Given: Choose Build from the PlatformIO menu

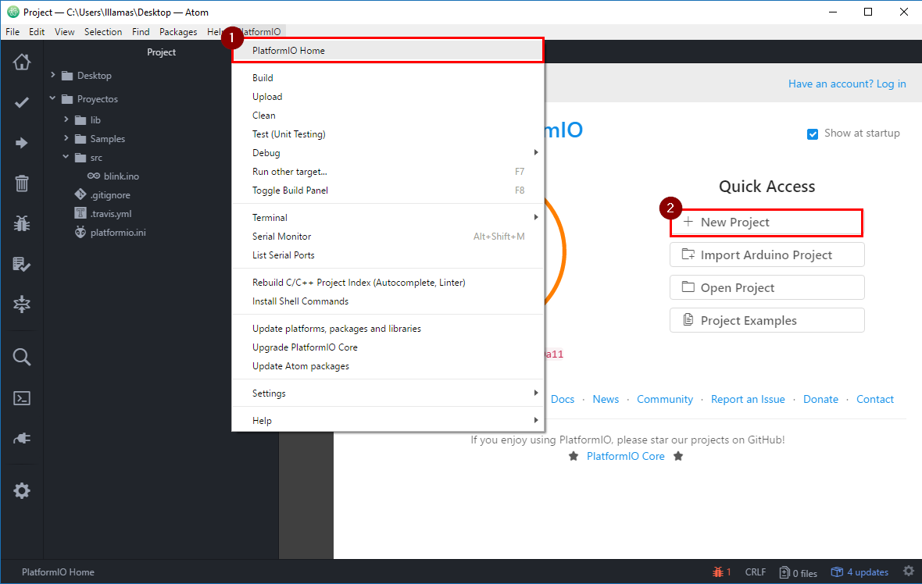Looking at the screenshot, I should [x=388, y=77].
